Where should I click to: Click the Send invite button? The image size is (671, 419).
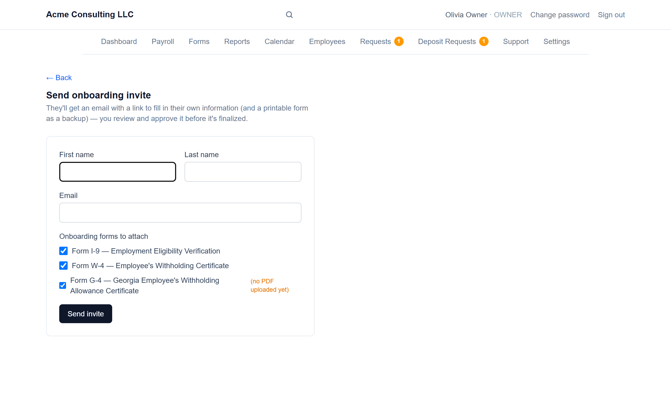point(86,314)
